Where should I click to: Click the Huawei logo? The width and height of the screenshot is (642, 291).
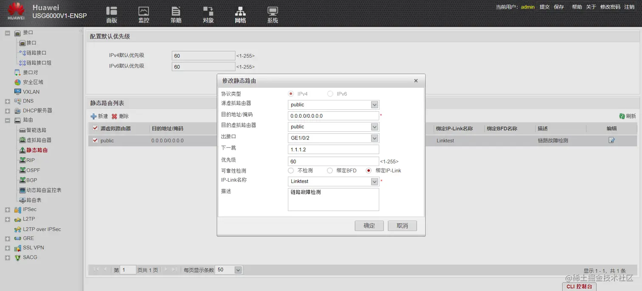click(x=16, y=11)
